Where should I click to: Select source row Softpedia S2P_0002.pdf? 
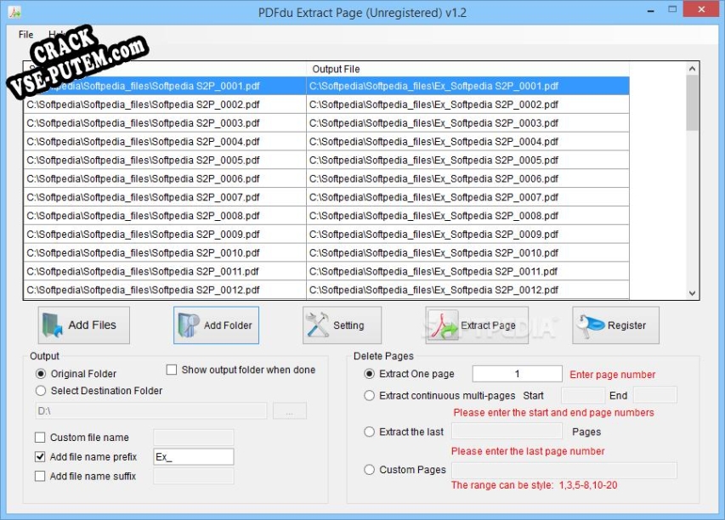[165, 105]
